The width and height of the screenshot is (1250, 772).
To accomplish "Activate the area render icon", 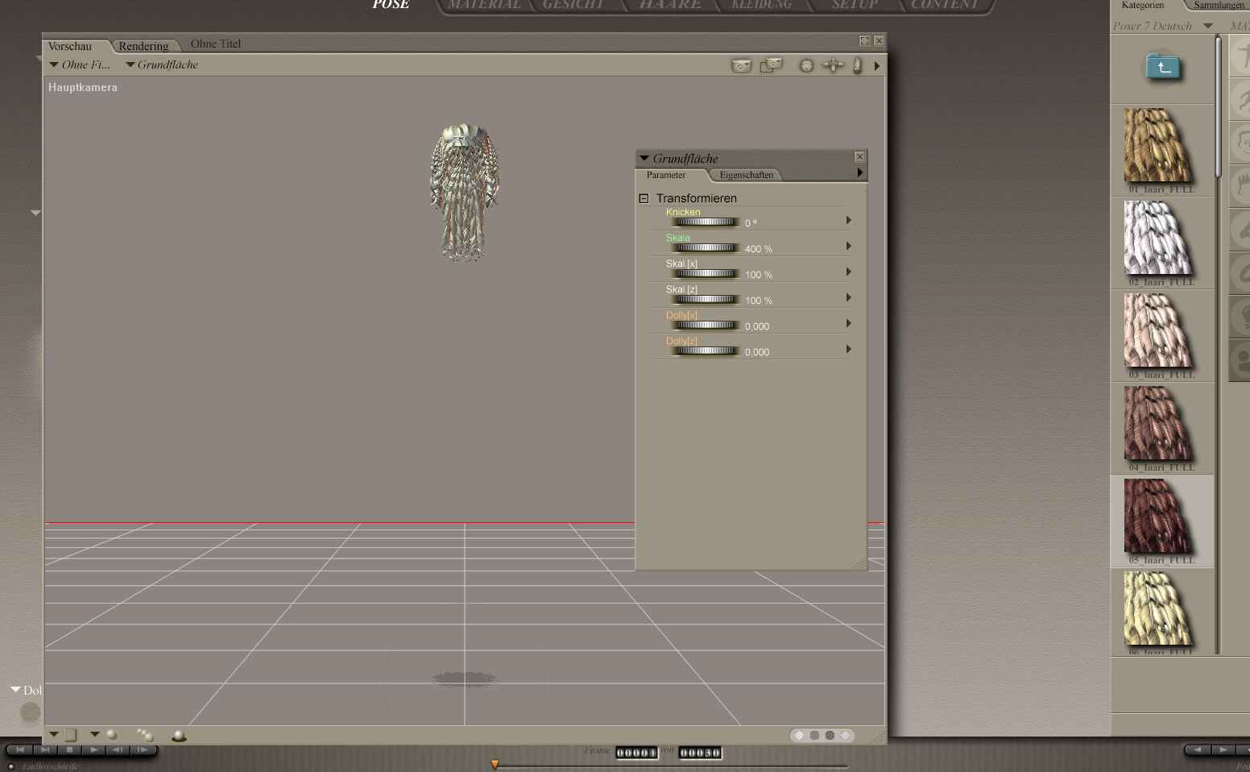I will click(771, 65).
